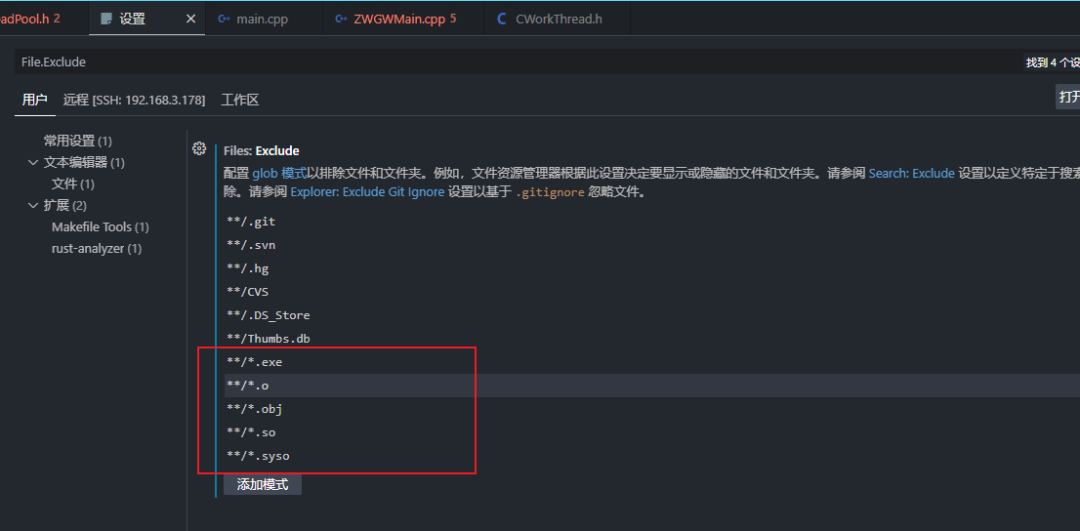The image size is (1080, 531).
Task: Open the glob 模式 link
Action: [279, 174]
